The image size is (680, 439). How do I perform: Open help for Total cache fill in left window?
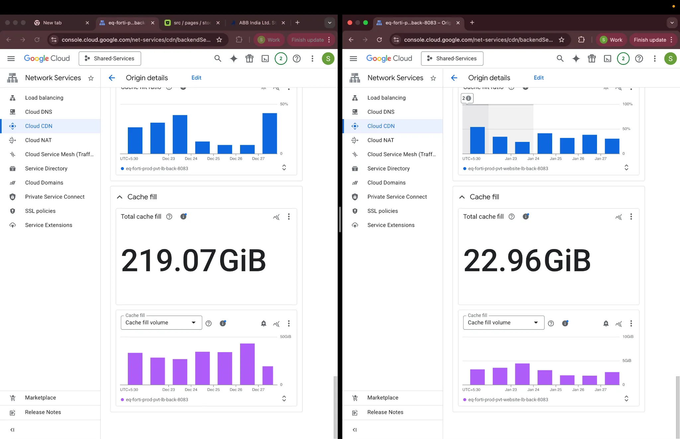click(169, 217)
